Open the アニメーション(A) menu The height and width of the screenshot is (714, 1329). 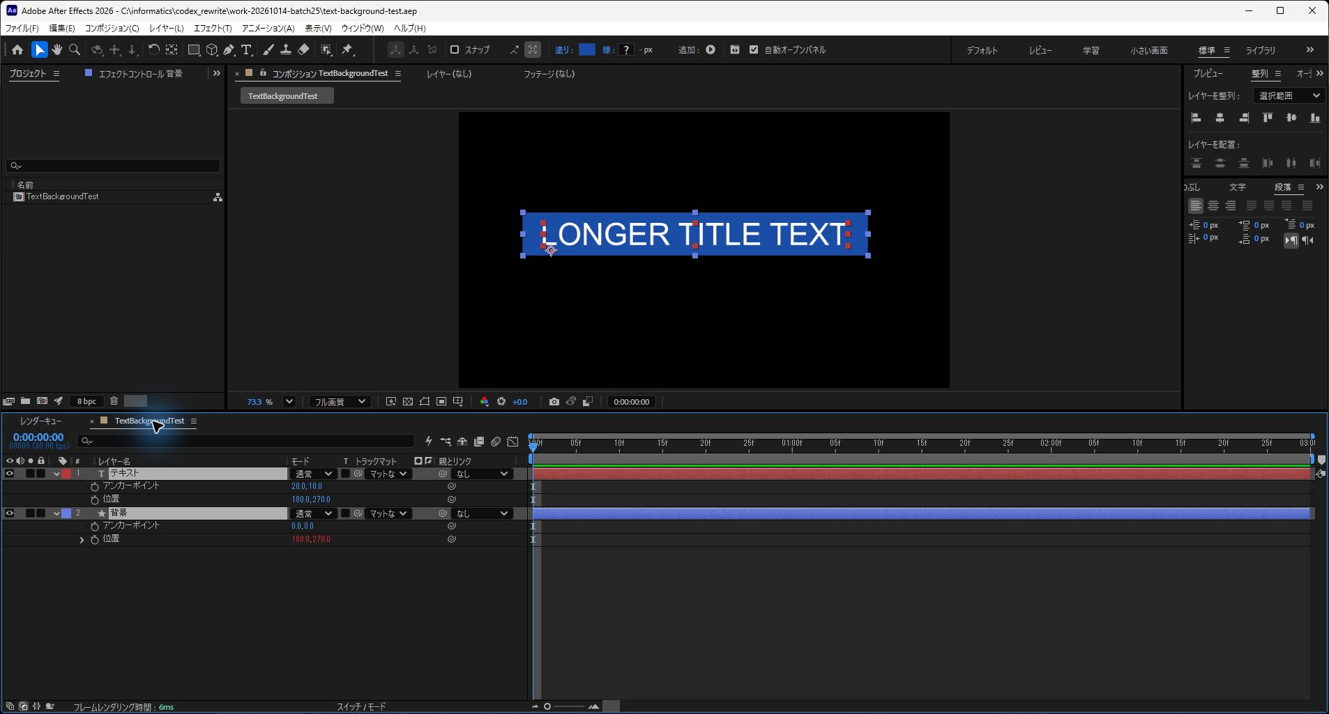click(268, 28)
